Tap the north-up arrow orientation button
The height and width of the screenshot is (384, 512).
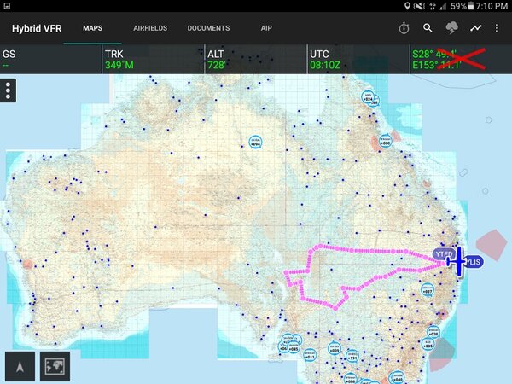20,365
